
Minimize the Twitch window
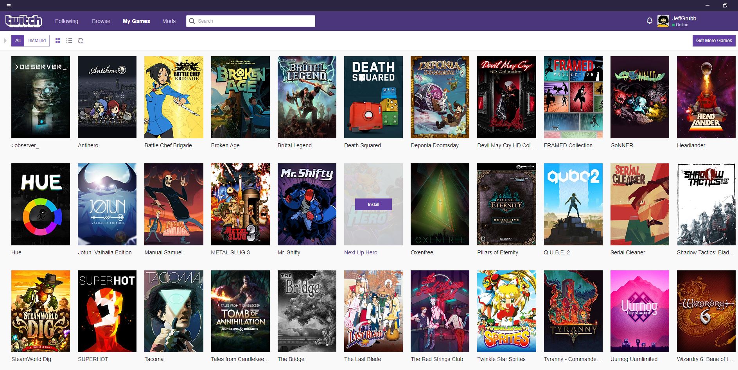(707, 6)
